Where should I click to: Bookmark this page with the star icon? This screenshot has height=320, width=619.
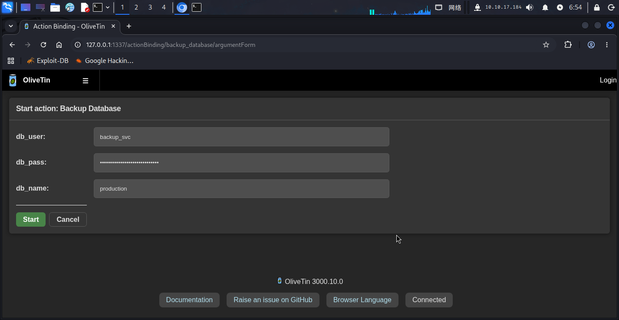click(546, 45)
